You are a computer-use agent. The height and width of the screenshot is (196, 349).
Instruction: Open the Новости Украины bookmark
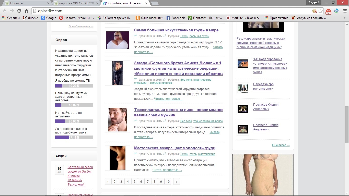coord(77,18)
